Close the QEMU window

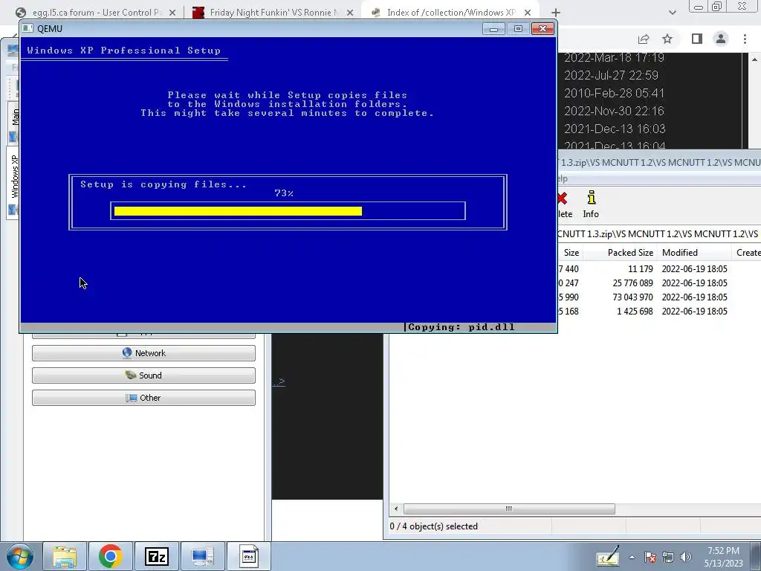point(543,29)
